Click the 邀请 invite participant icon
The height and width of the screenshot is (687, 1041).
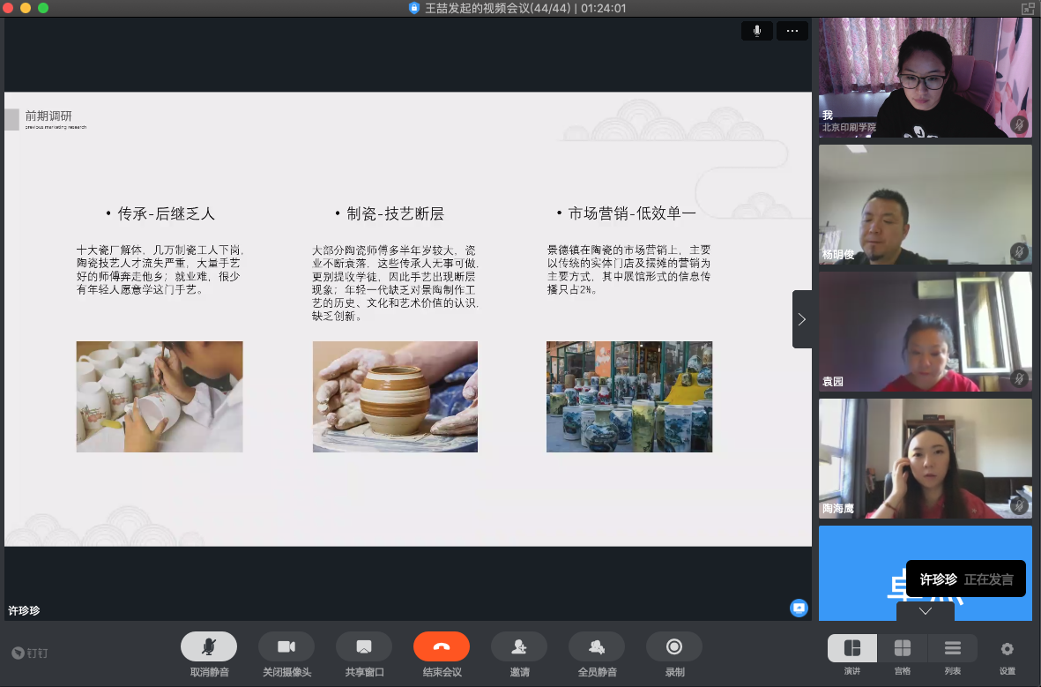click(x=519, y=647)
